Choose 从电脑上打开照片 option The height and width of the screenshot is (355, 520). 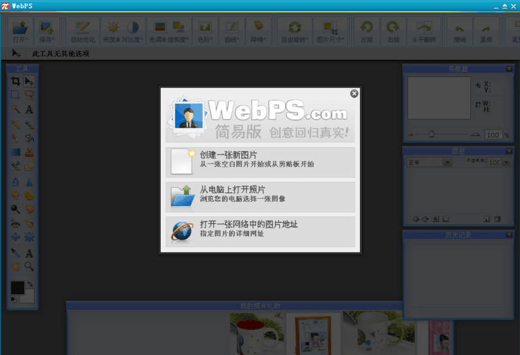[x=260, y=195]
